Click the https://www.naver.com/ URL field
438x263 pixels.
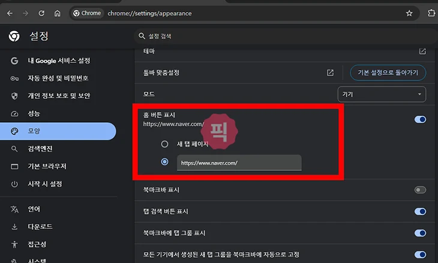(239, 162)
